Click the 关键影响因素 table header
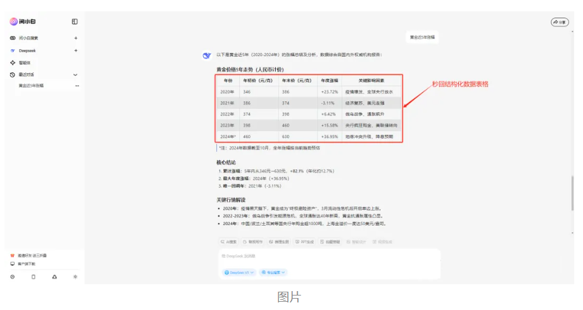The height and width of the screenshot is (310, 583). (x=372, y=81)
